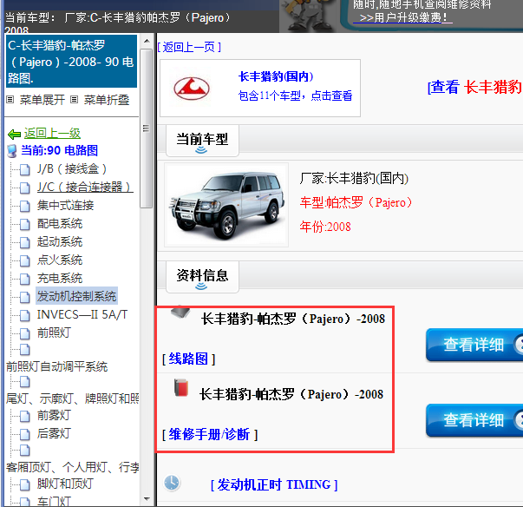Select 尾灯、示廓灯、牌照灯 tree item
The image size is (523, 507).
pos(73,398)
